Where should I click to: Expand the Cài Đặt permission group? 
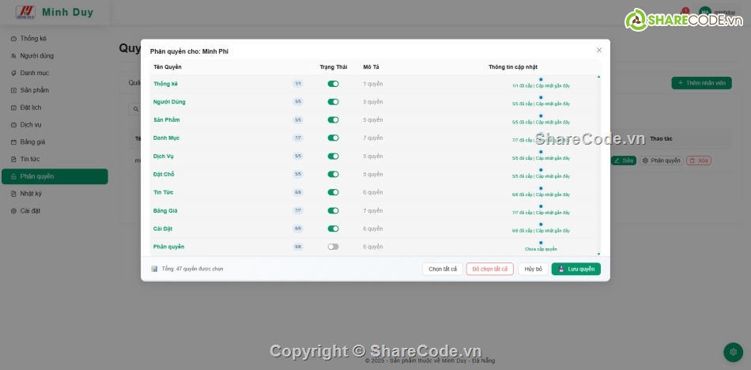163,228
